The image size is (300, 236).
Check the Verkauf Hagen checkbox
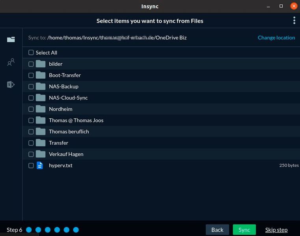pos(31,154)
